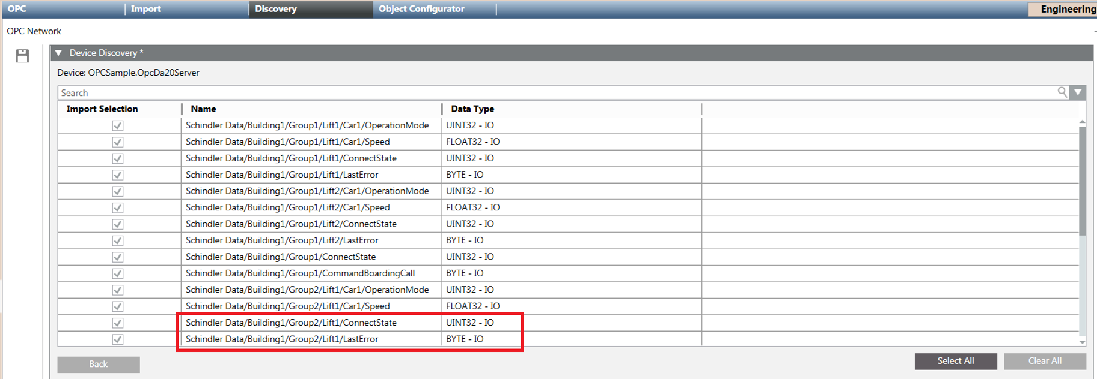The height and width of the screenshot is (379, 1097).
Task: Switch to the Import tab
Action: click(x=146, y=9)
